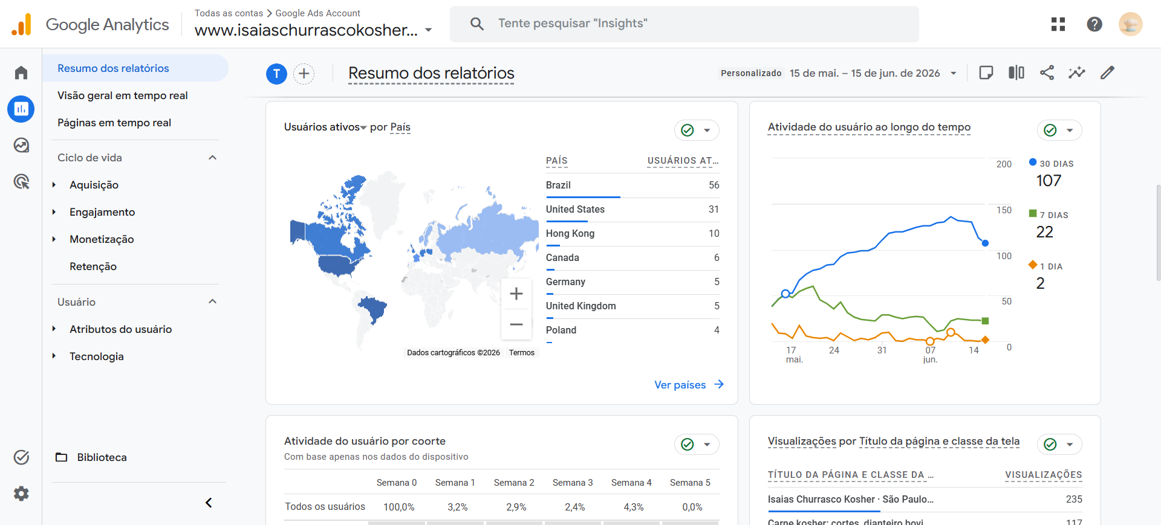Open the Google apps grid

pos(1058,24)
